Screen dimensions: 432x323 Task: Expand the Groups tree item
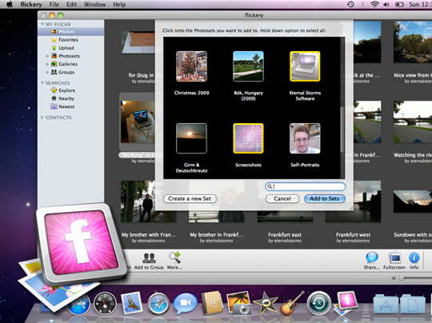(x=47, y=72)
